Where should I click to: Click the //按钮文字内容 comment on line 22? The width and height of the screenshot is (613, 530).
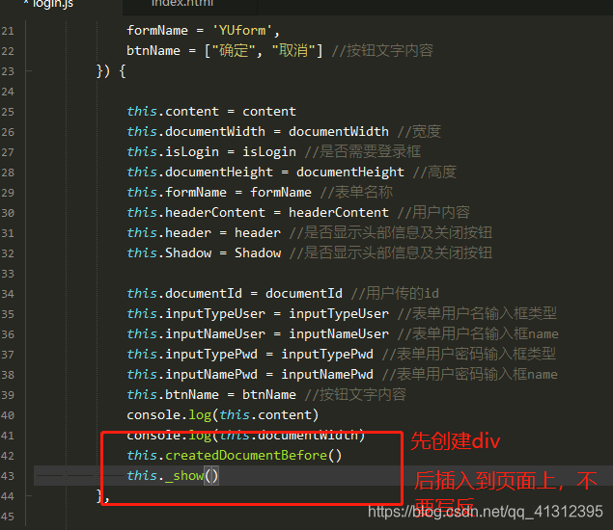click(382, 50)
